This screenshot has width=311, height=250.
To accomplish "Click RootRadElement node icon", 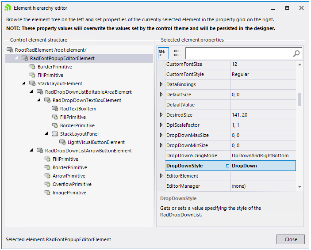I will (x=10, y=50).
